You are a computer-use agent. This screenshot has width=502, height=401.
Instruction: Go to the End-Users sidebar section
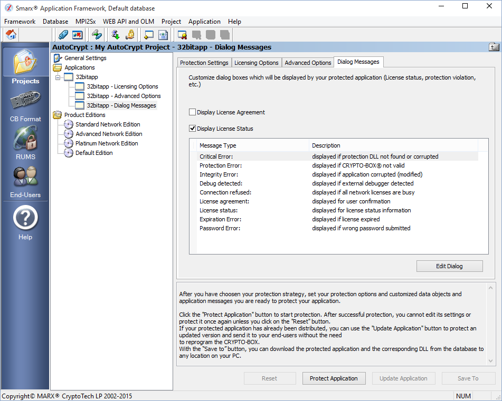pos(25,182)
